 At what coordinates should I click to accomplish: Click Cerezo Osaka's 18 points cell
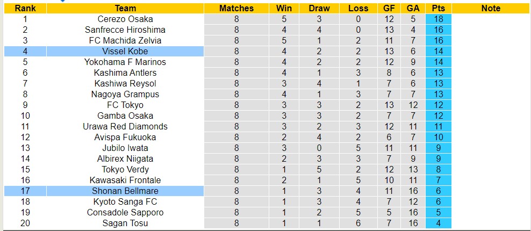point(438,19)
